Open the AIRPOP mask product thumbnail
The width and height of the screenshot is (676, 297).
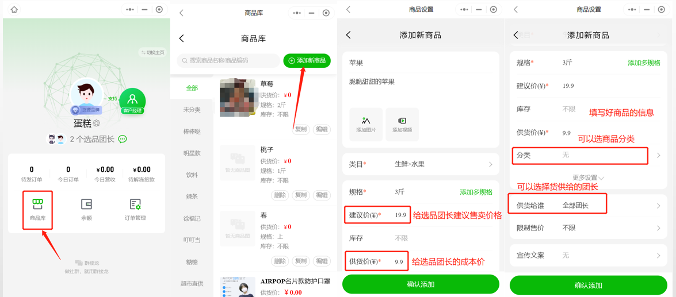pyautogui.click(x=238, y=287)
